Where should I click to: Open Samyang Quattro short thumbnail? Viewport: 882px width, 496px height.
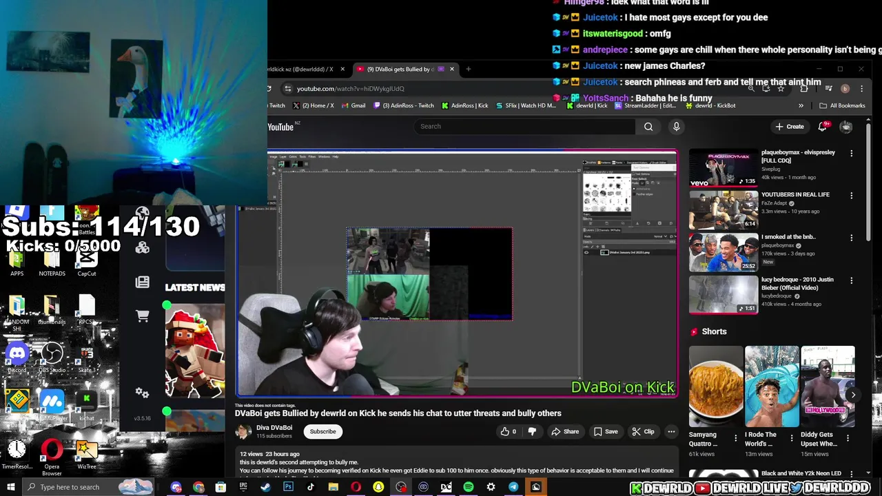pyautogui.click(x=716, y=386)
